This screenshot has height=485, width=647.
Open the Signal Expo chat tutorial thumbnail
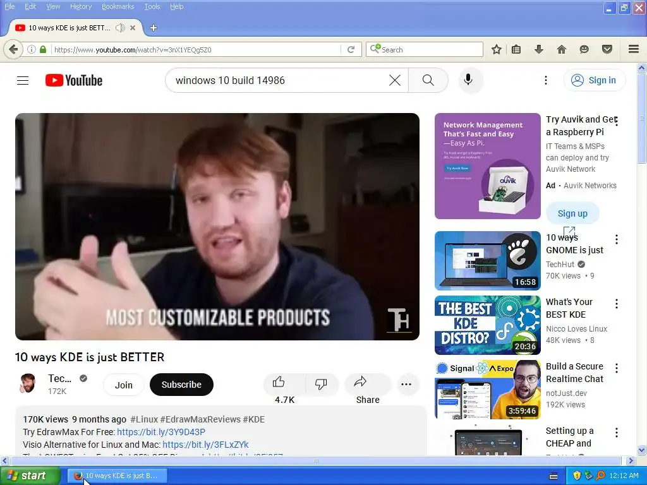[x=487, y=389]
